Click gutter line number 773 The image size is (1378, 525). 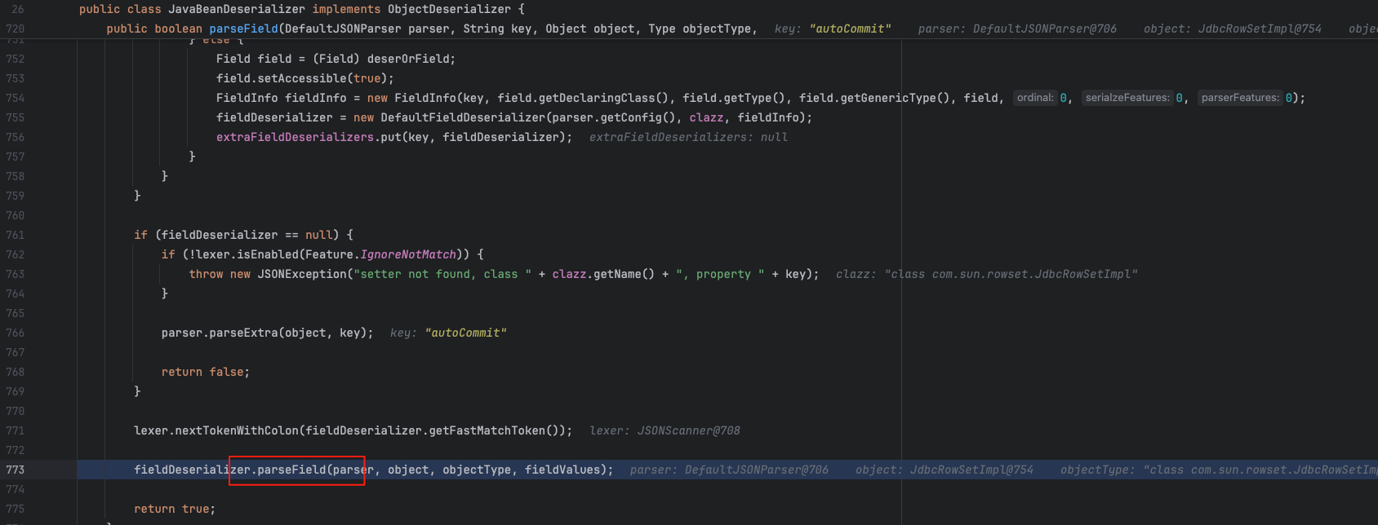coord(15,470)
